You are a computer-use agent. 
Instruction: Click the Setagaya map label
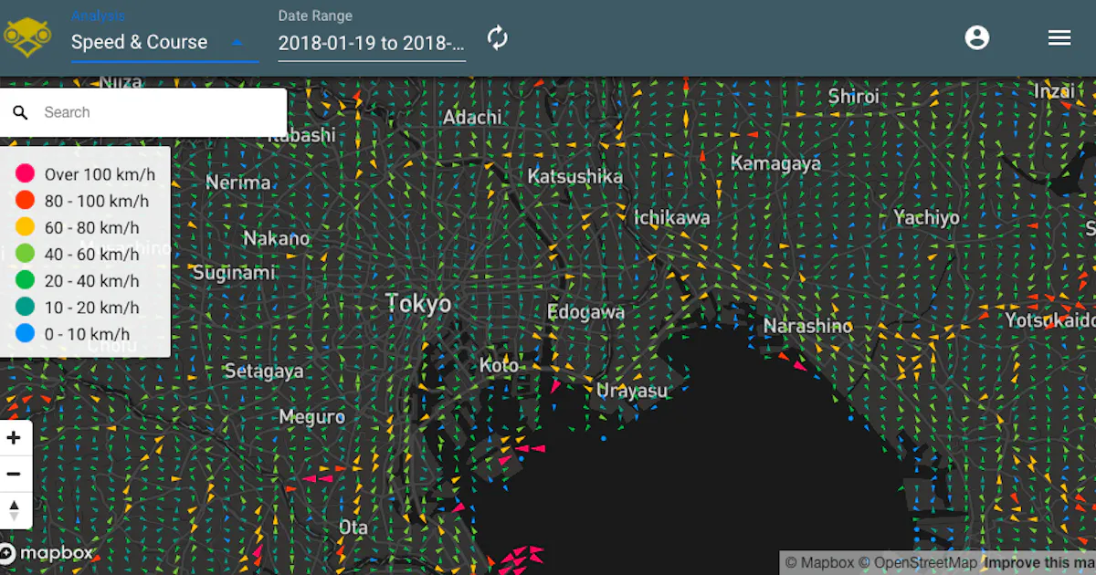click(264, 371)
